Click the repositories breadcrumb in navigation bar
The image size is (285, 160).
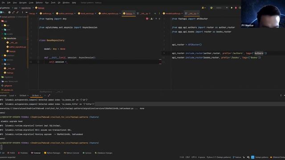(x=26, y=8)
